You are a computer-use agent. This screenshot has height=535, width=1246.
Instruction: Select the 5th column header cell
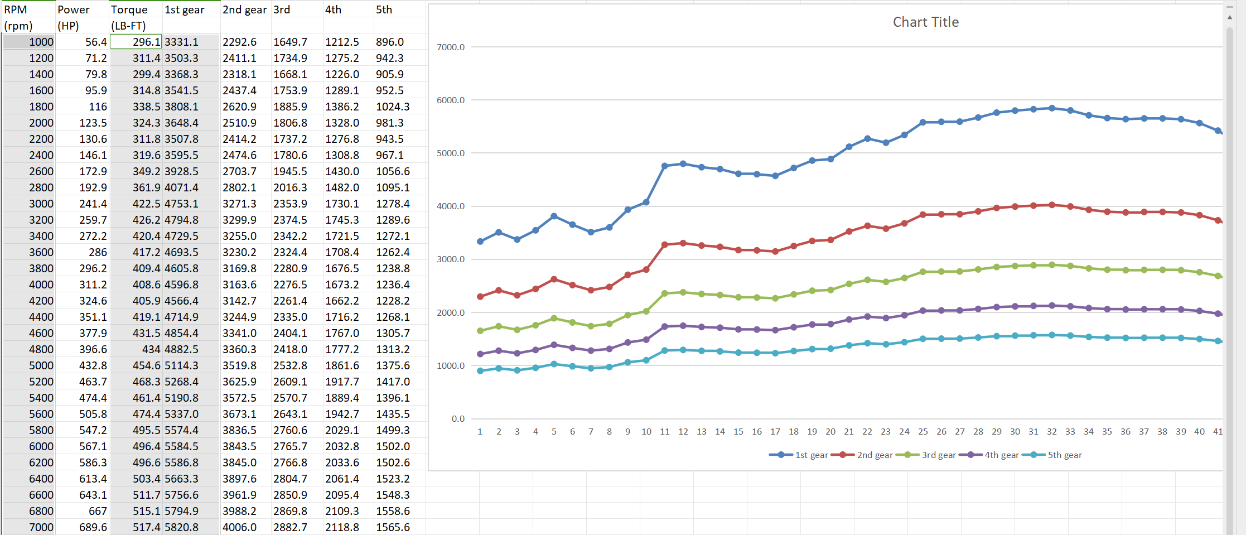coord(399,9)
